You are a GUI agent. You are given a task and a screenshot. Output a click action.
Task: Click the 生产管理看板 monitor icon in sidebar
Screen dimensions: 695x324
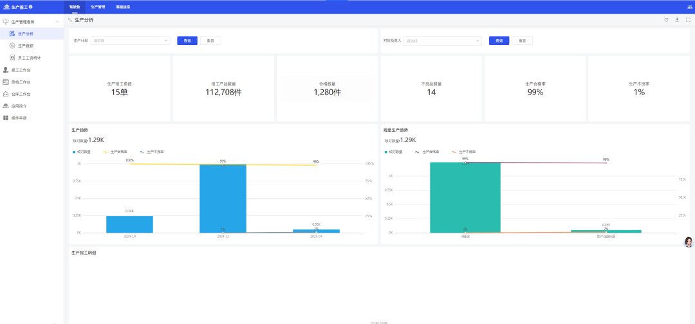point(6,22)
